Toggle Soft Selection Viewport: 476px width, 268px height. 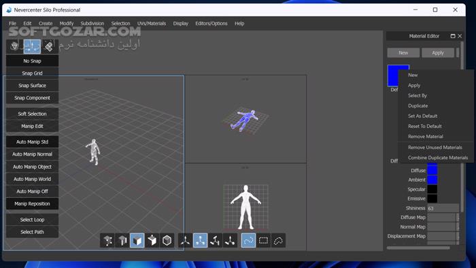coord(32,114)
